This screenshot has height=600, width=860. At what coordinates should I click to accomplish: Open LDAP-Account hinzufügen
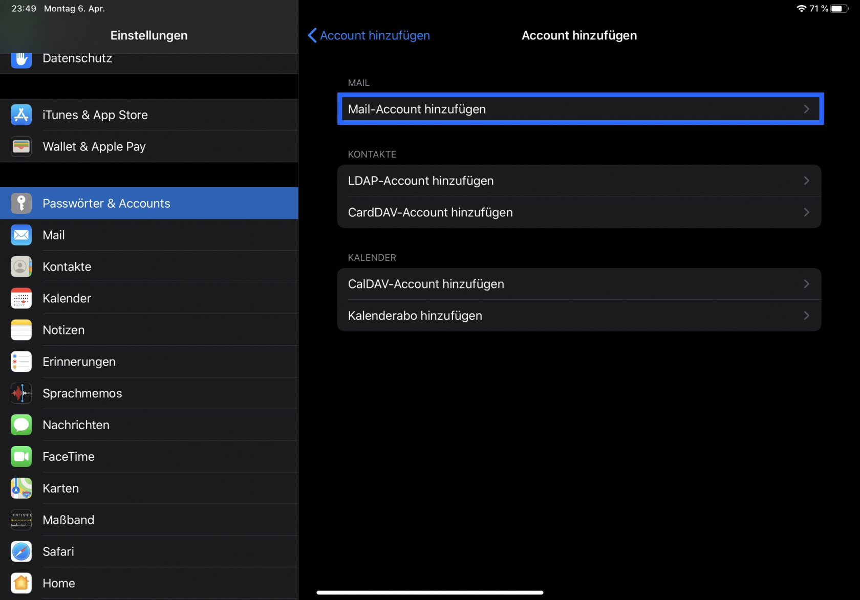[579, 181]
